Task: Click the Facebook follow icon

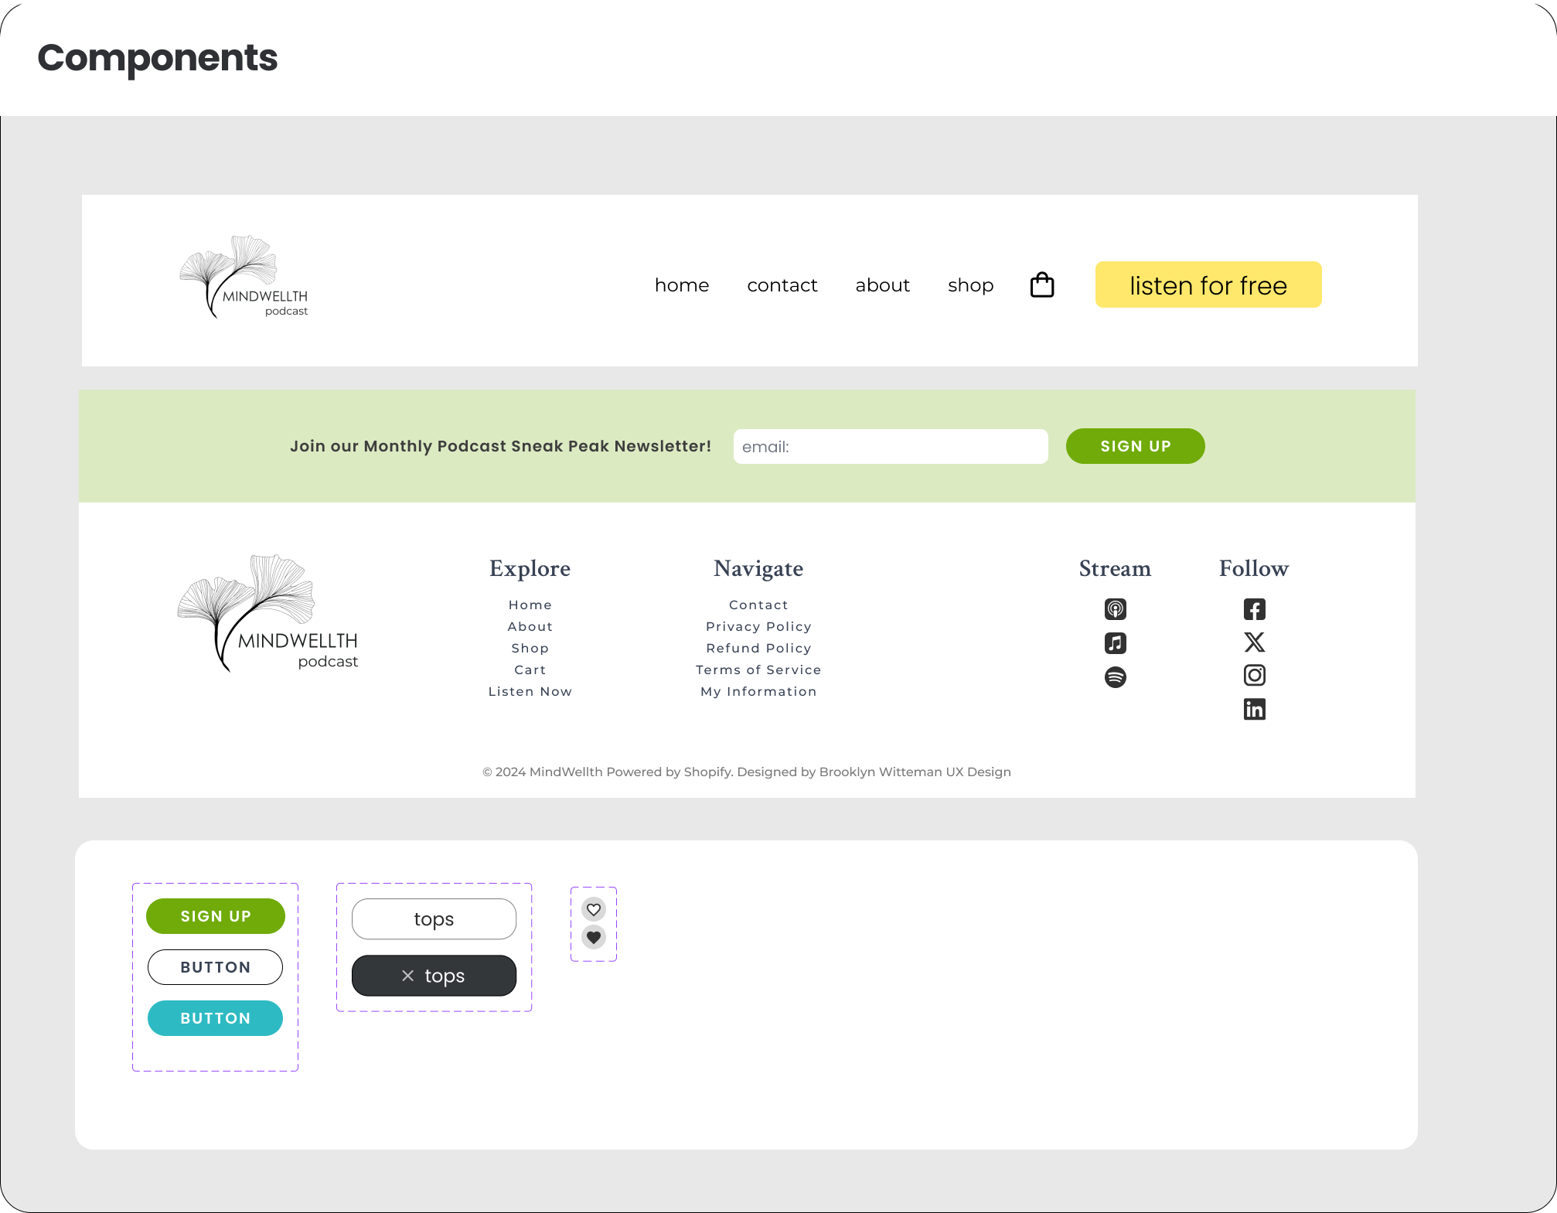Action: coord(1254,609)
